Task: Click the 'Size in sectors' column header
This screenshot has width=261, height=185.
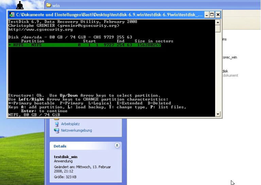Action: click(x=154, y=41)
